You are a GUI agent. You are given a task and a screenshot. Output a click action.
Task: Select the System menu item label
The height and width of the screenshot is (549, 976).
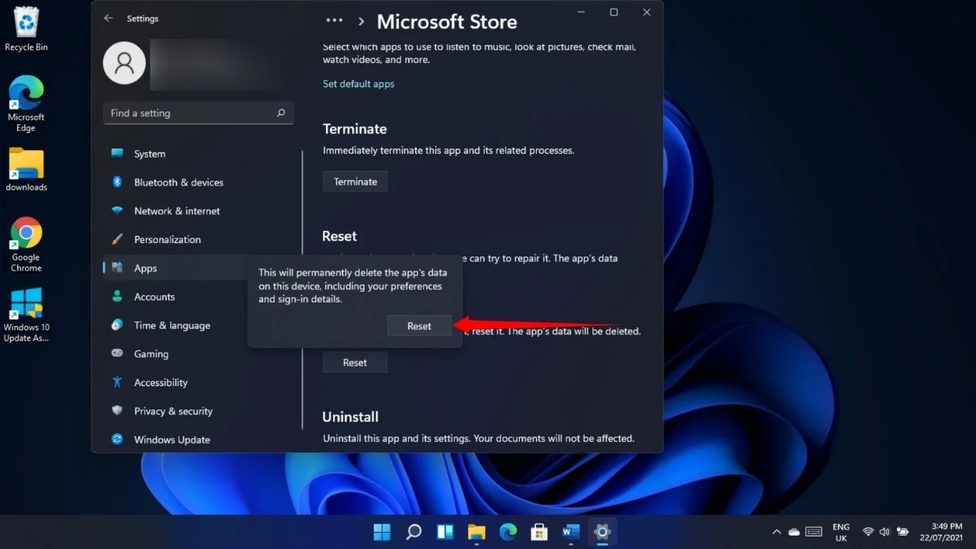[150, 154]
